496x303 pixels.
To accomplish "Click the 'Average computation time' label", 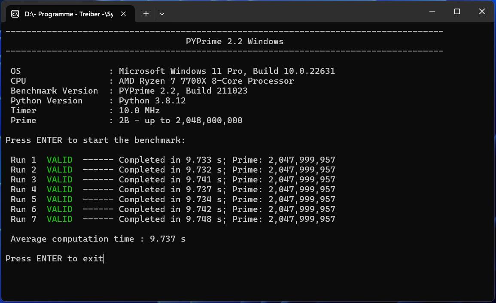I will coord(73,239).
